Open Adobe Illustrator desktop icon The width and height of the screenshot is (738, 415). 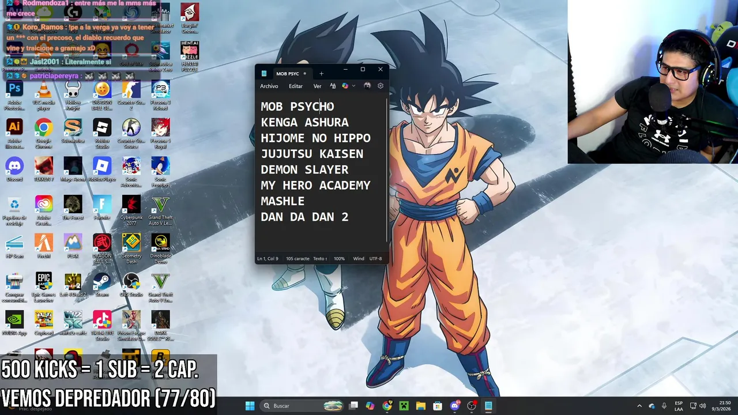(x=14, y=134)
